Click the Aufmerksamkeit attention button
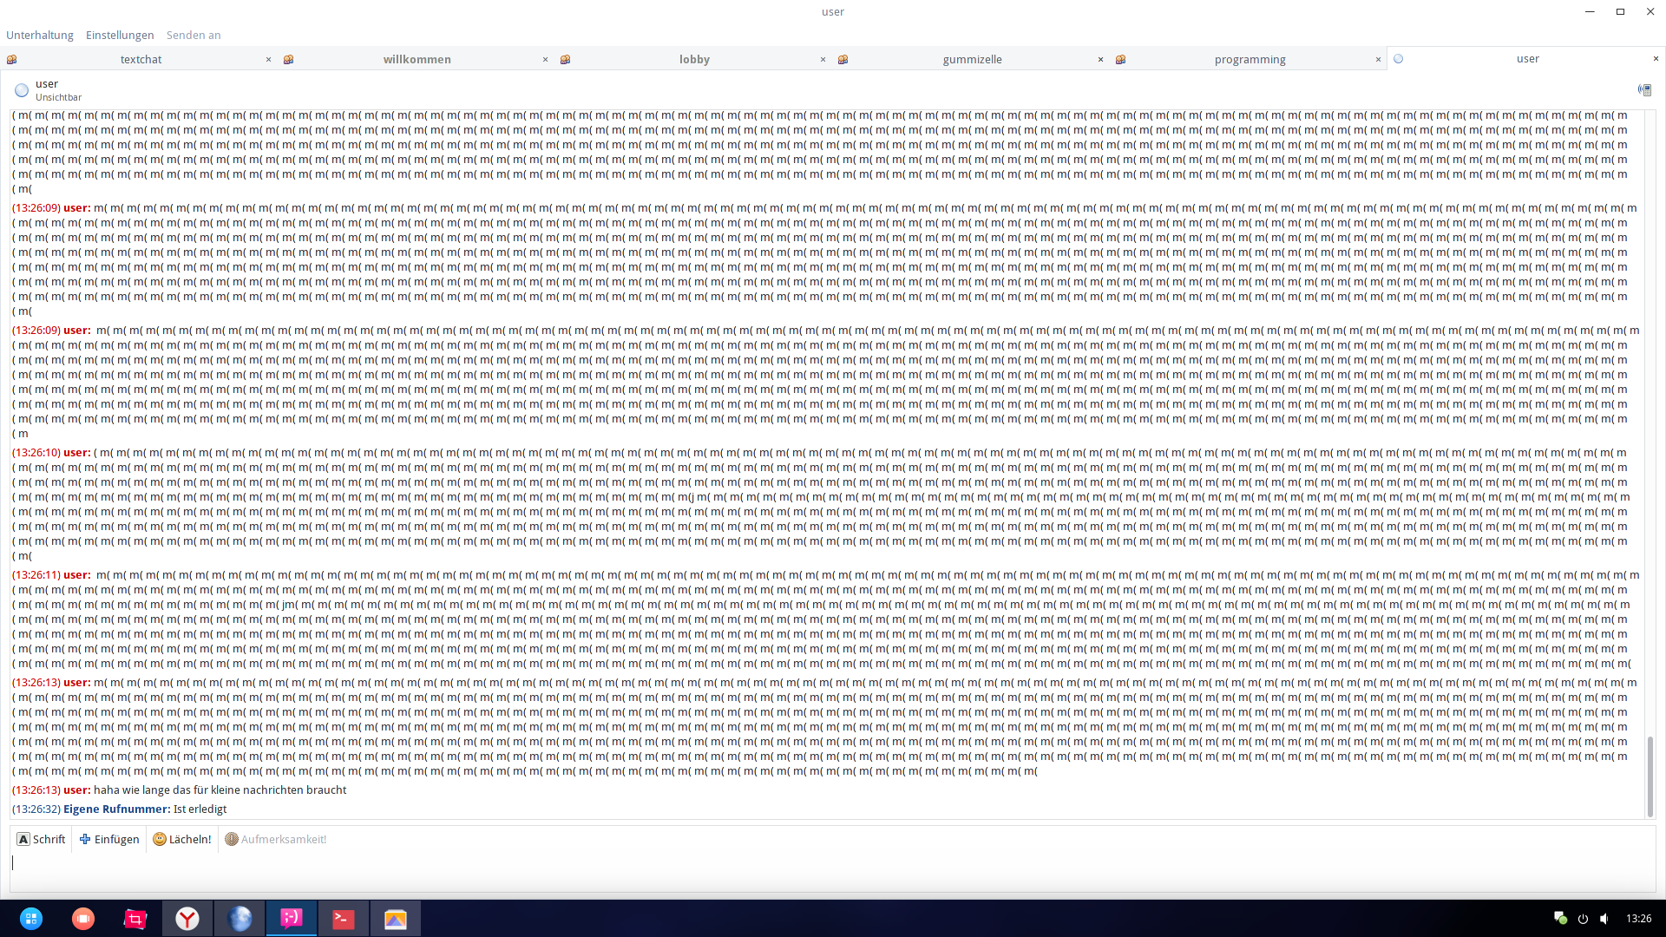 pyautogui.click(x=276, y=839)
